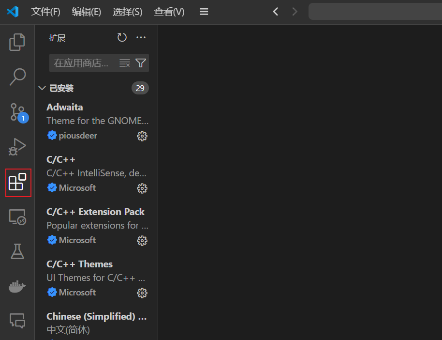The width and height of the screenshot is (442, 340).
Task: Open manage gear for Adwaita extension
Action: coord(142,136)
